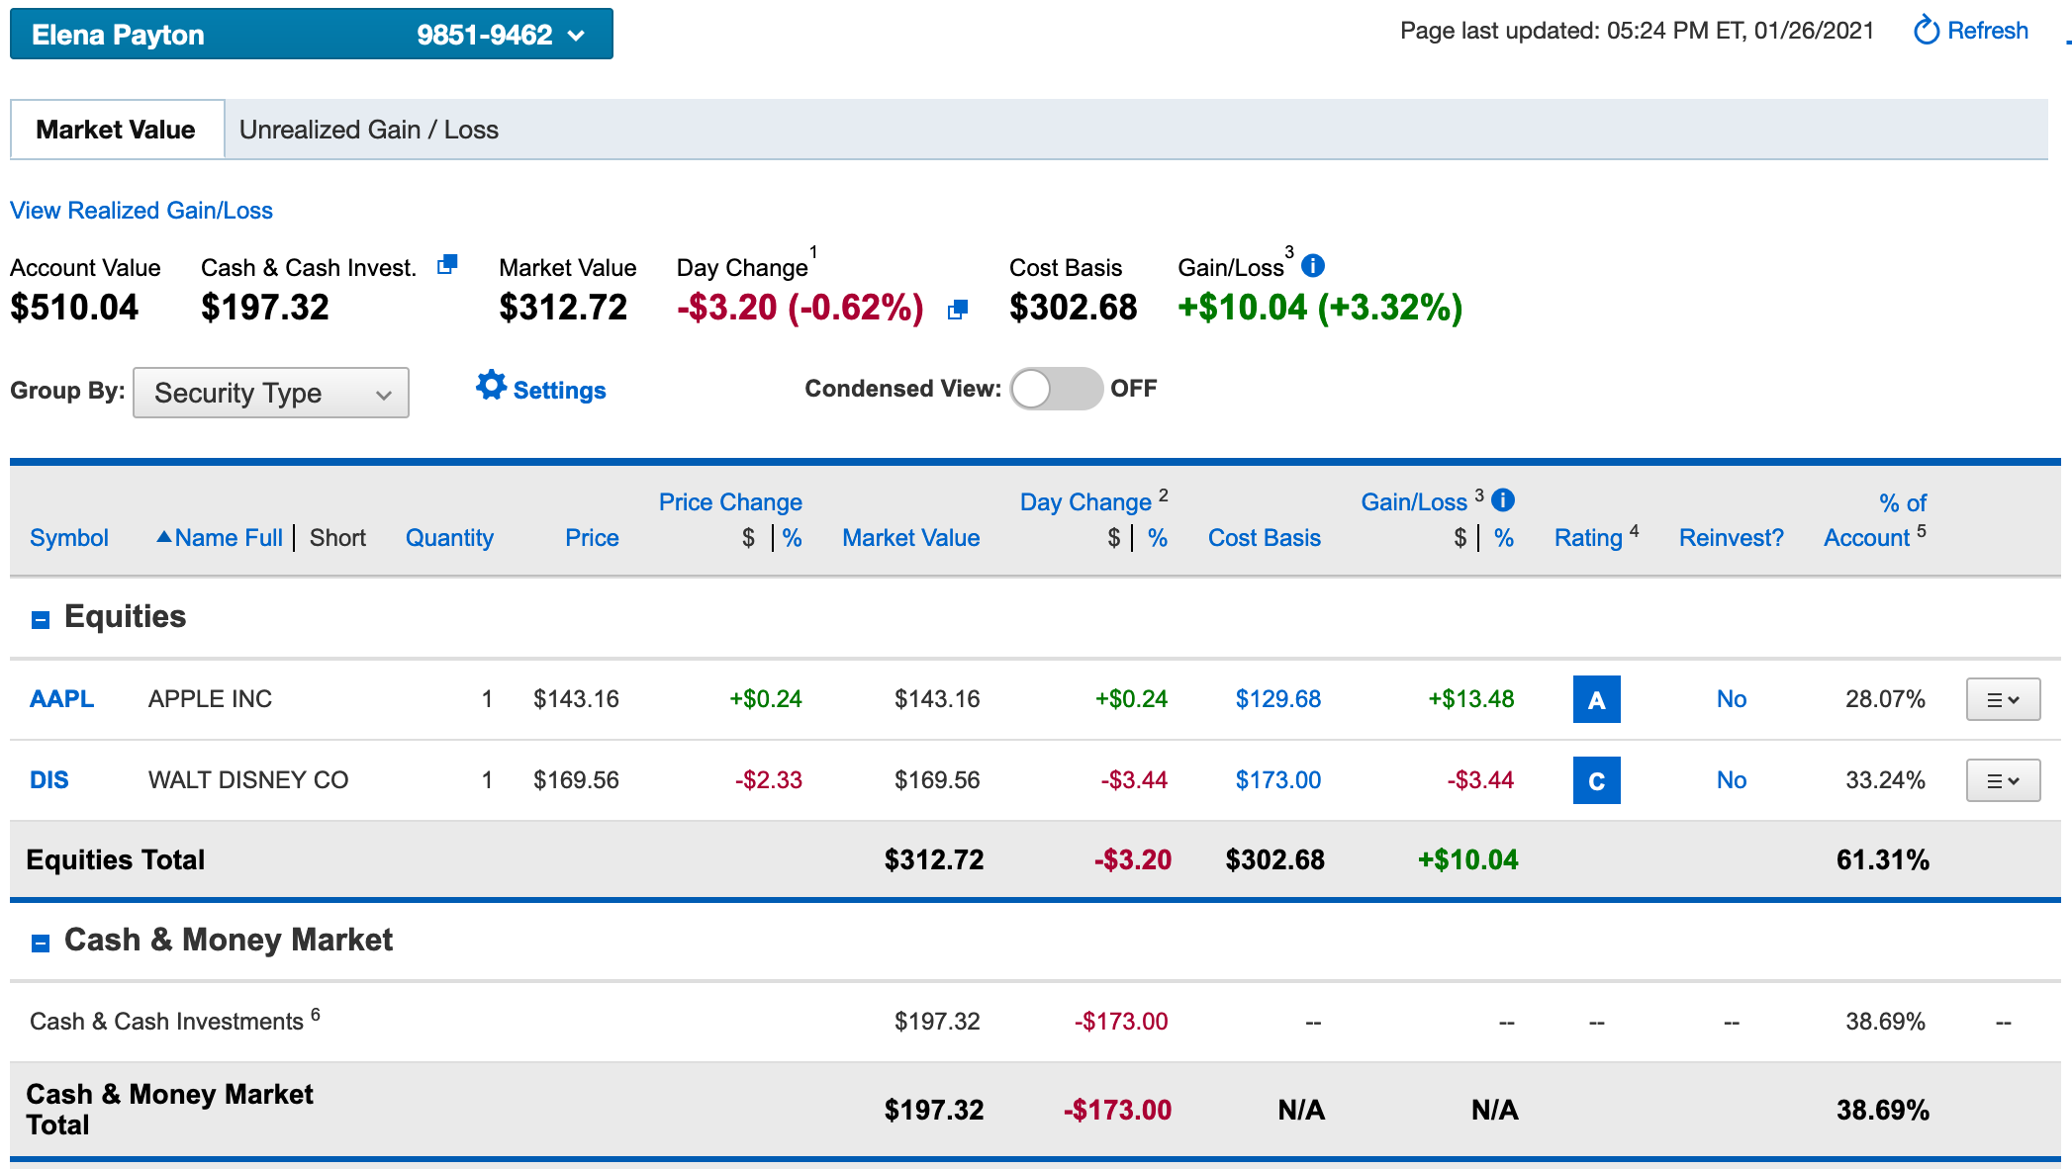
Task: Sort by Cost Basis column header
Action: [1264, 538]
